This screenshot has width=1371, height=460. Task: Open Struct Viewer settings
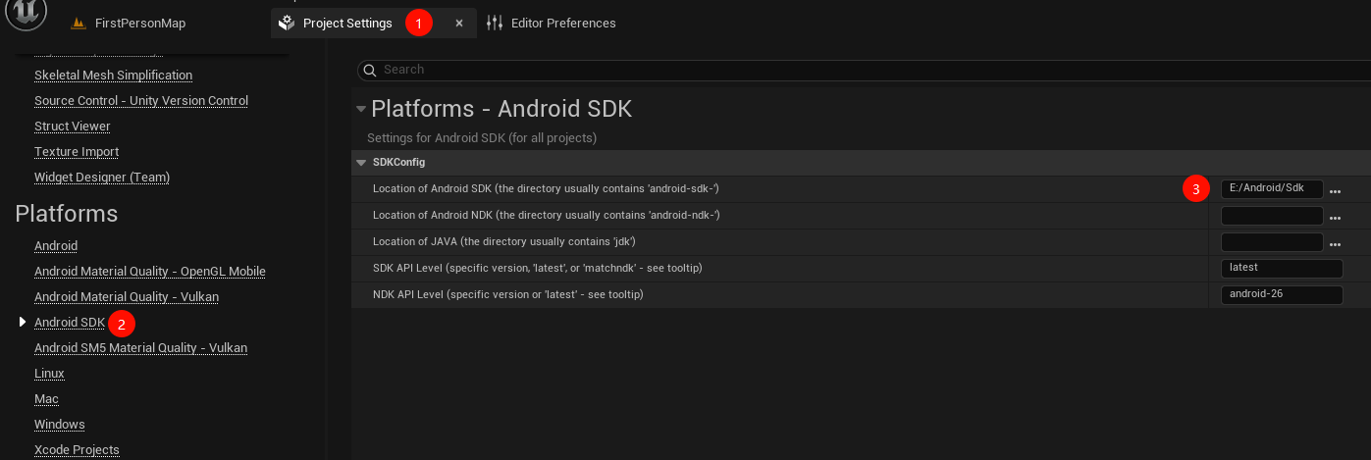[x=73, y=127]
